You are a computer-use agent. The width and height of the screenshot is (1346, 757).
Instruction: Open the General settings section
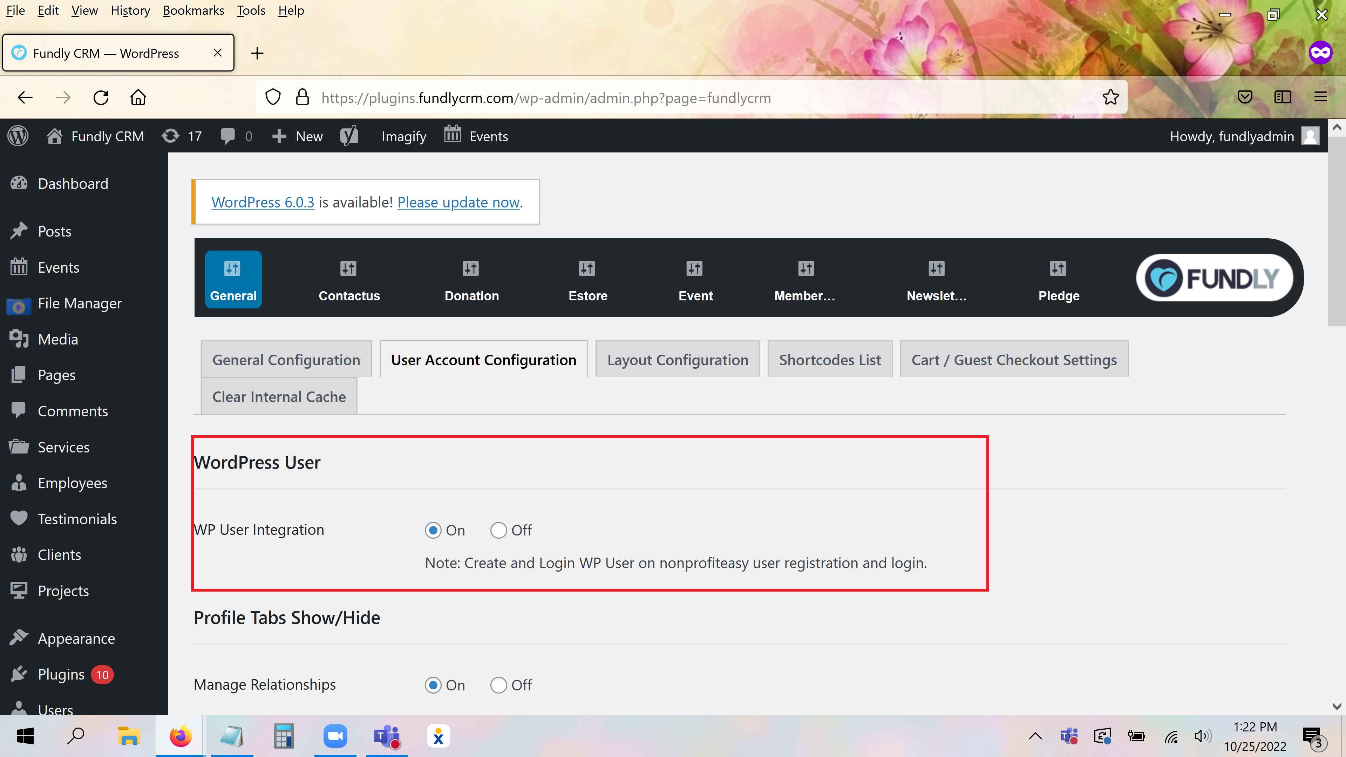(x=233, y=280)
